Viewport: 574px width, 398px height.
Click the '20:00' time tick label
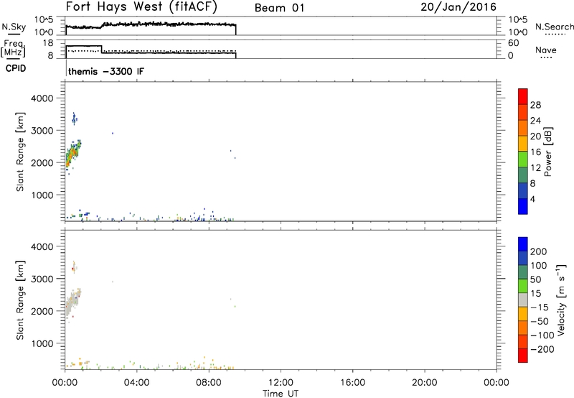coord(424,383)
